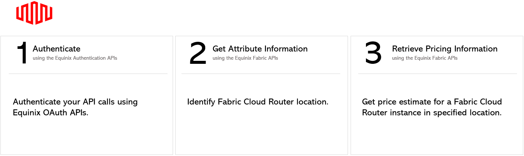This screenshot has height=156, width=524.
Task: Click 'Get price estimate' description text
Action: (x=432, y=107)
